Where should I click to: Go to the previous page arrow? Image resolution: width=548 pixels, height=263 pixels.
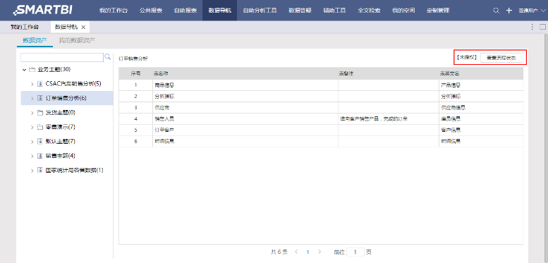[x=296, y=252]
